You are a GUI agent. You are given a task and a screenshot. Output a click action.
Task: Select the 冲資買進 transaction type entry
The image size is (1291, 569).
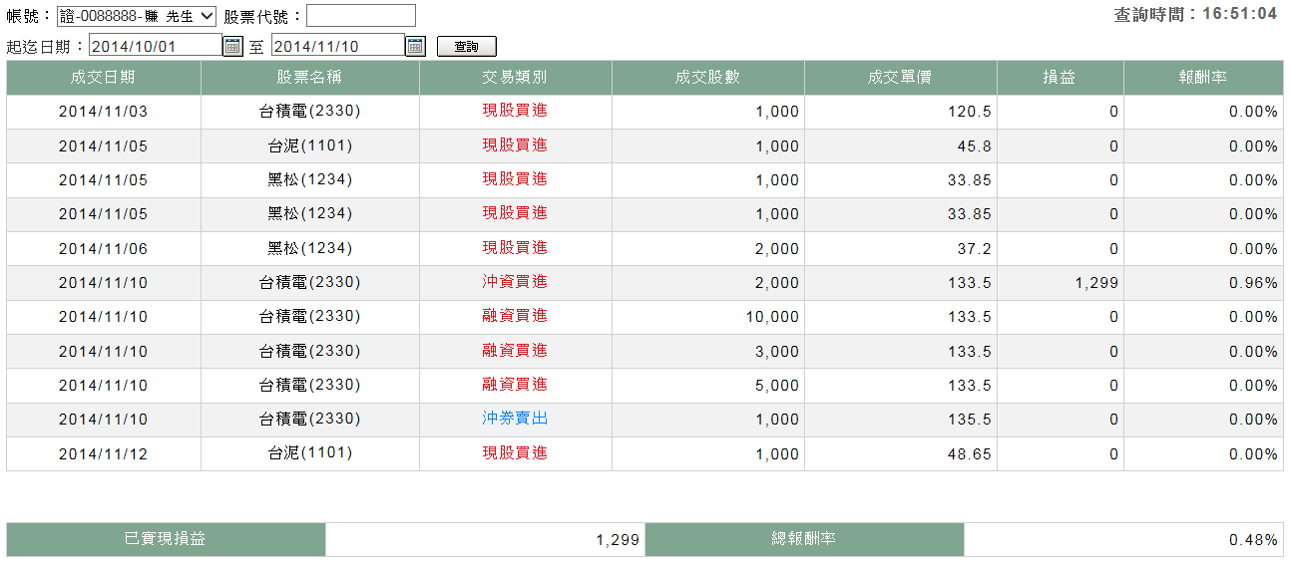[515, 283]
